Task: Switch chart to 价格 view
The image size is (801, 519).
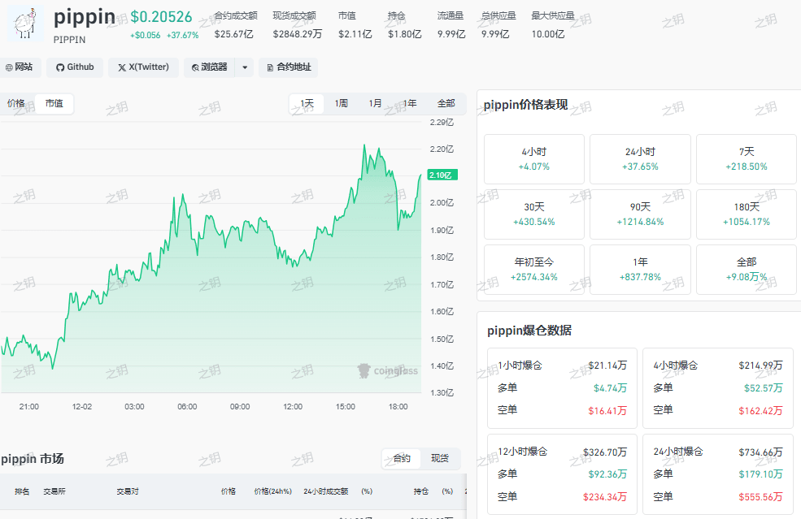Action: click(x=15, y=104)
